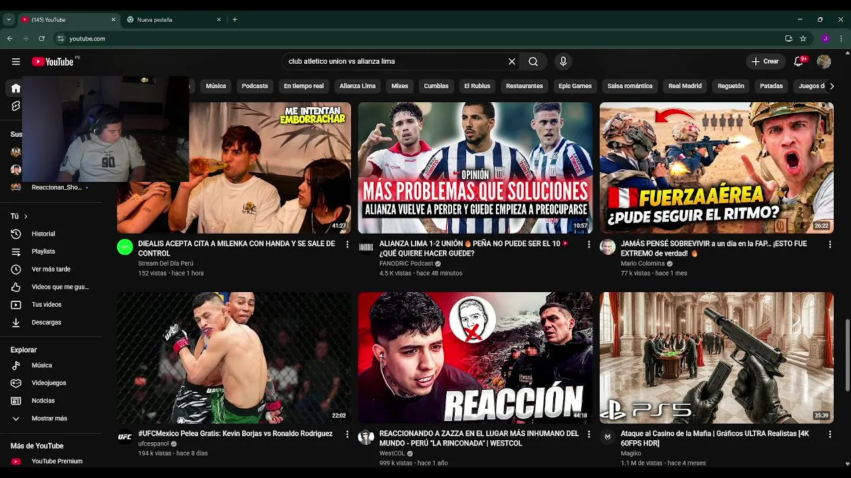
Task: Play the UFC fight thumbnail
Action: (x=234, y=358)
